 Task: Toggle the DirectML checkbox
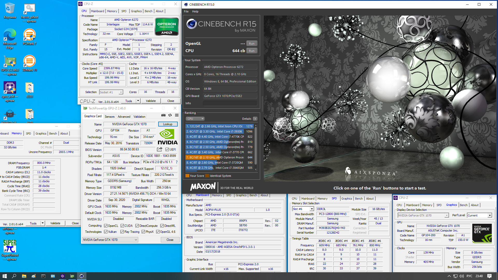pyautogui.click(x=162, y=226)
